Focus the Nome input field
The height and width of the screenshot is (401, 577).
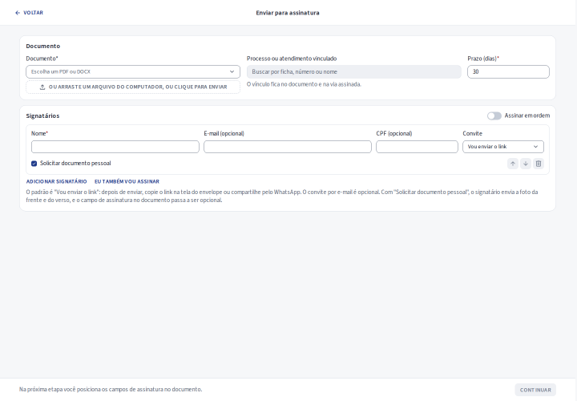[x=115, y=147]
